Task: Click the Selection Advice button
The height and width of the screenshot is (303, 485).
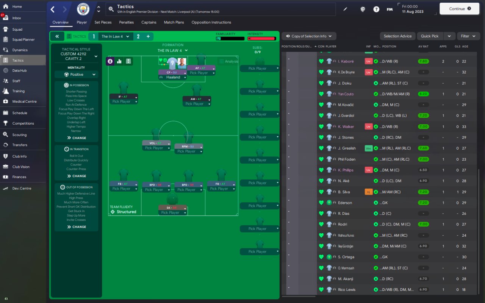Action: [397, 36]
